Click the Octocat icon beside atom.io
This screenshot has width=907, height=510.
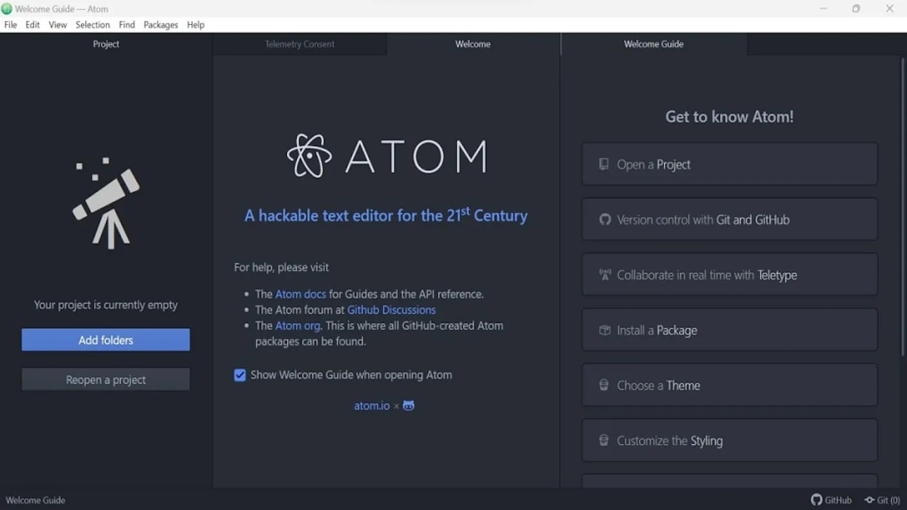point(408,405)
